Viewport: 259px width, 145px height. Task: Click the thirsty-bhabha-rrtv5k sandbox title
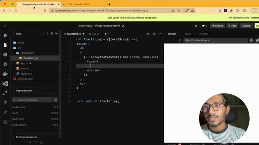(108, 26)
